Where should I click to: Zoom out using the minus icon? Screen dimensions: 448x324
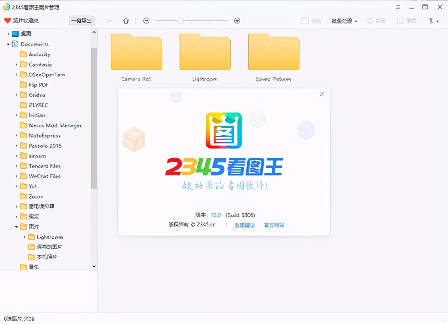pyautogui.click(x=146, y=21)
